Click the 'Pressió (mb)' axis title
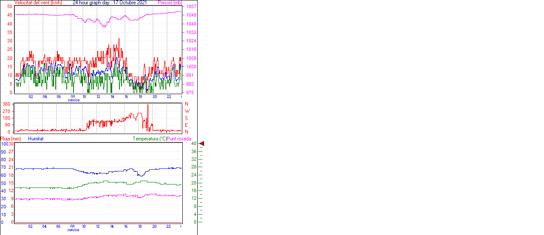Viewport: 544px width, 235px height. tap(170, 3)
